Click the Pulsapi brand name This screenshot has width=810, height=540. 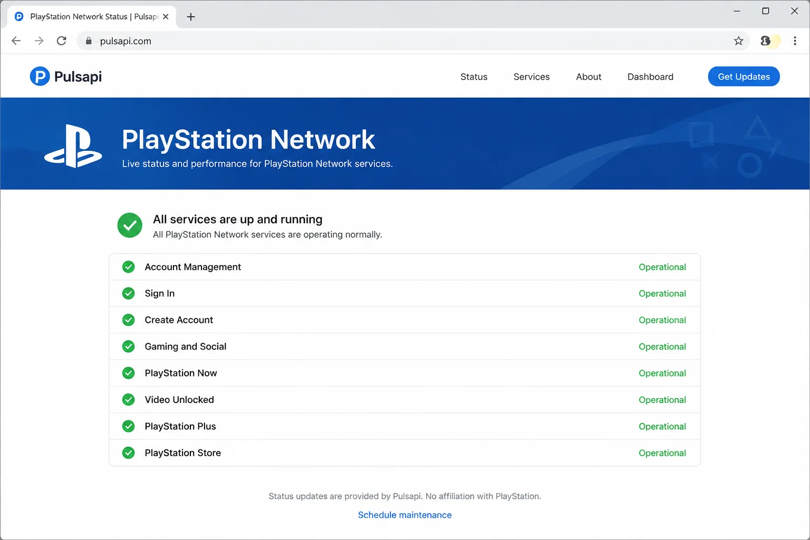[78, 76]
